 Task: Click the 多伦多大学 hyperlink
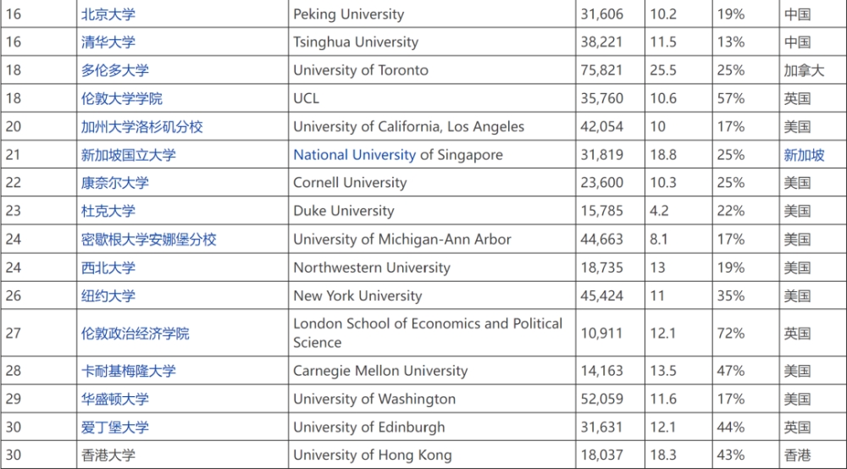tap(115, 70)
